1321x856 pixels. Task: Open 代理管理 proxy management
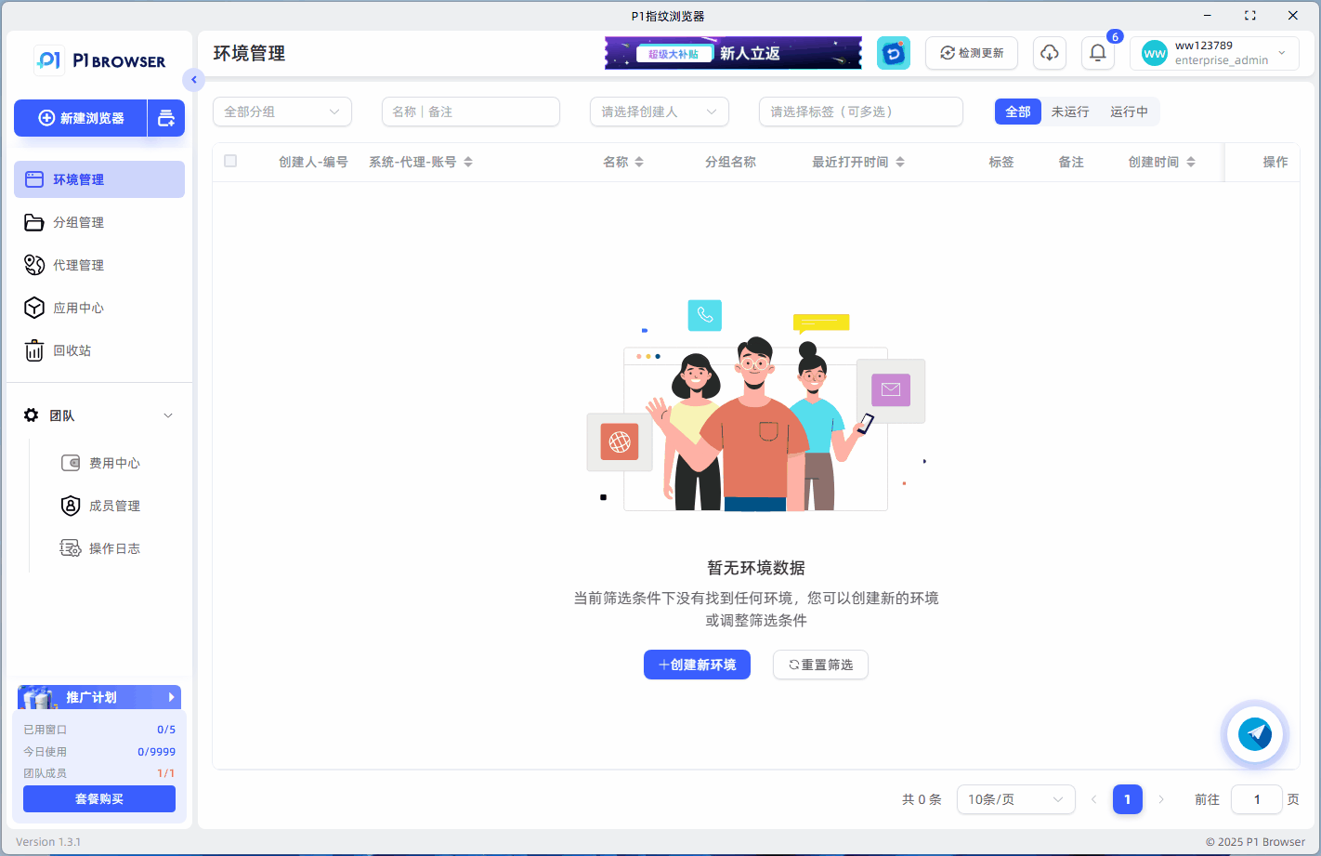click(x=78, y=265)
